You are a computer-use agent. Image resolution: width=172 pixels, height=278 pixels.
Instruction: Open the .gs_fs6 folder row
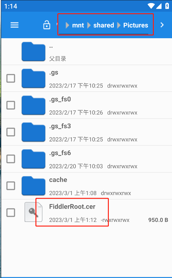click(87, 159)
